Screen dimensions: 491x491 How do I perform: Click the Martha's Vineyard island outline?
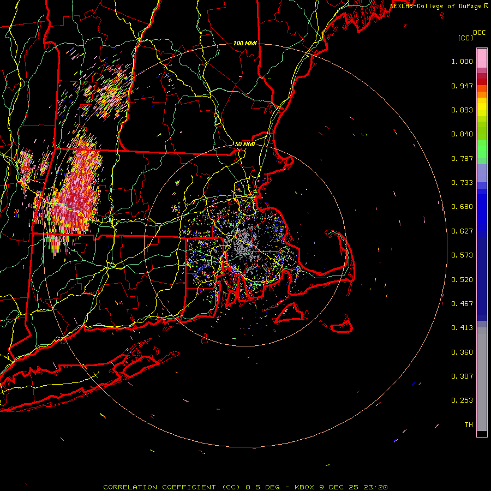291,313
